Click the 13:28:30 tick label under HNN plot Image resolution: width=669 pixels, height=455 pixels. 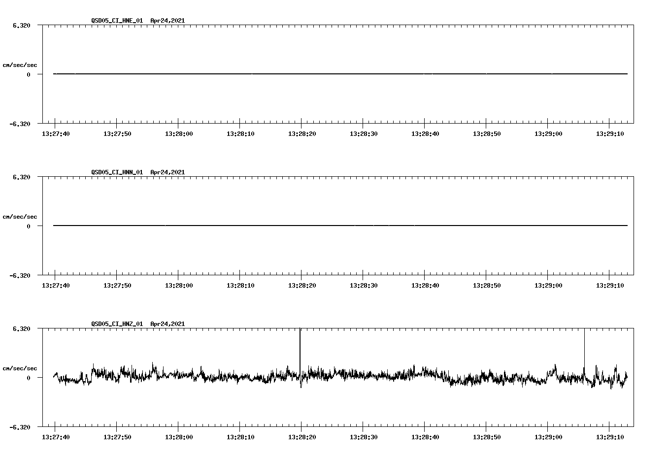pos(364,285)
